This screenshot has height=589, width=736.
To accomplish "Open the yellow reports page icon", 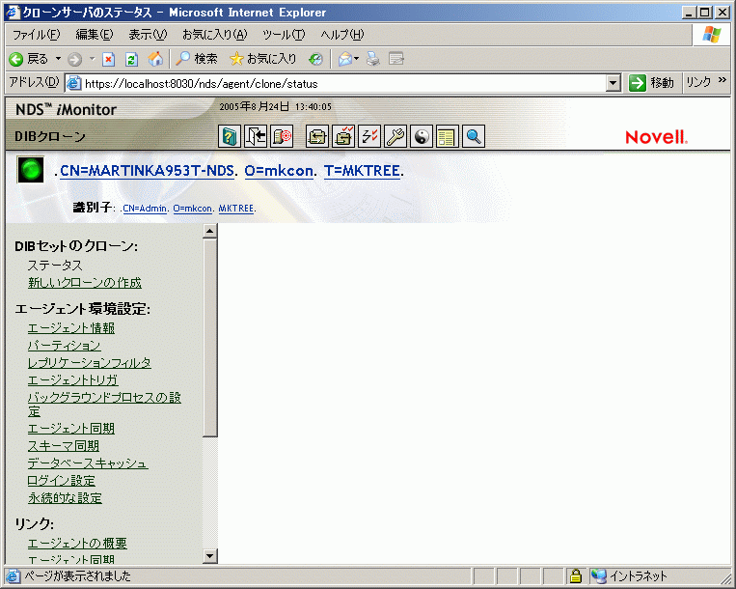I will 448,137.
